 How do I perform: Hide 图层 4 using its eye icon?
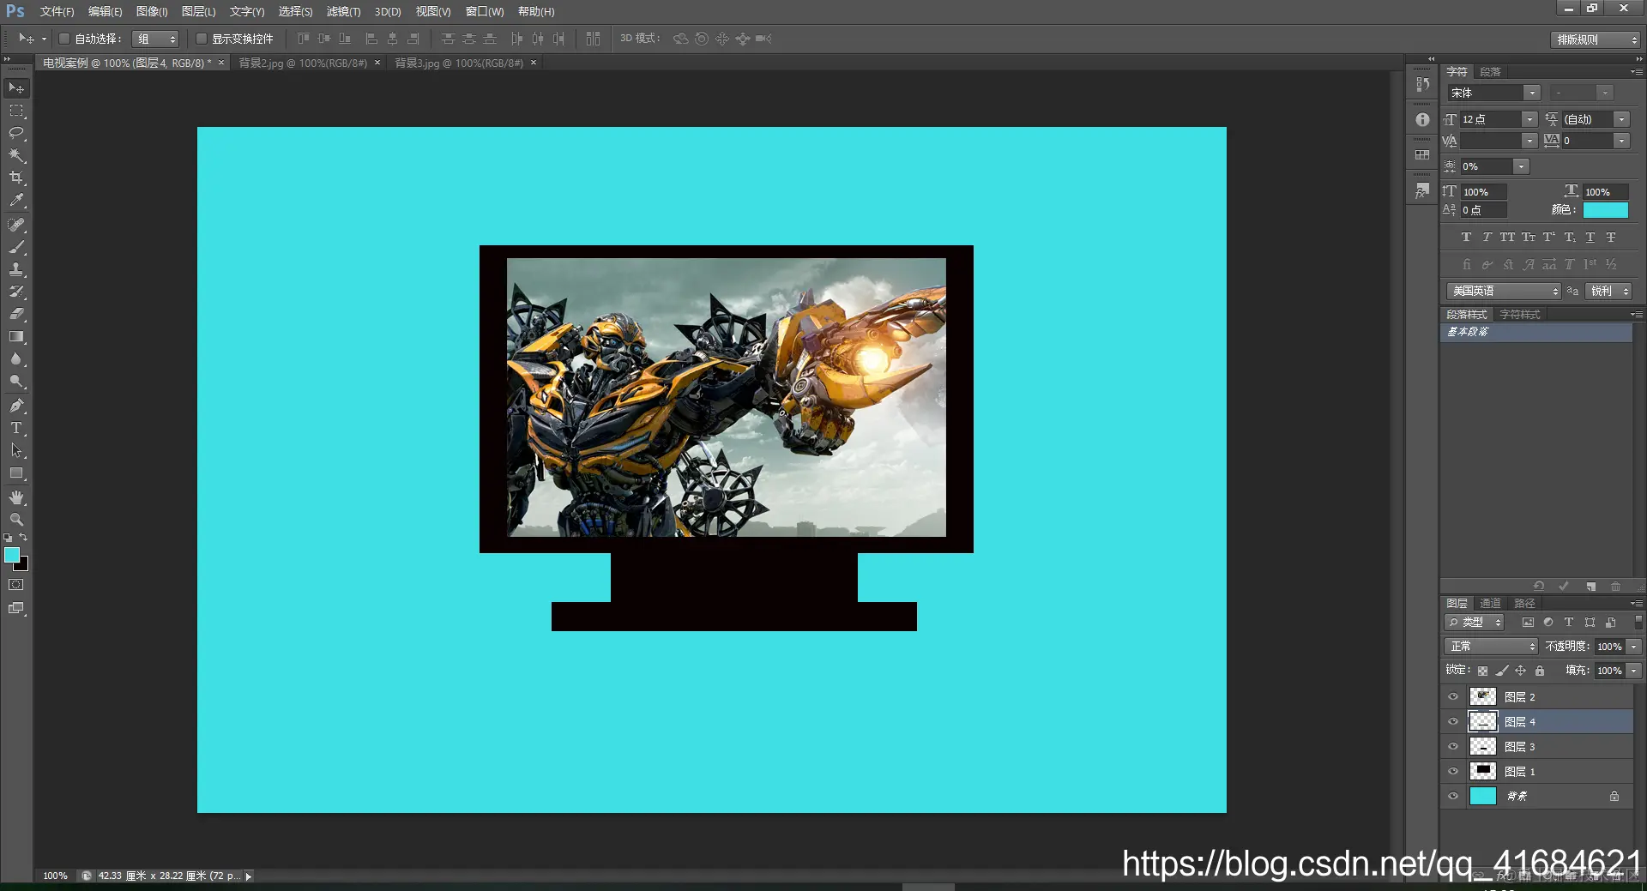[1453, 722]
